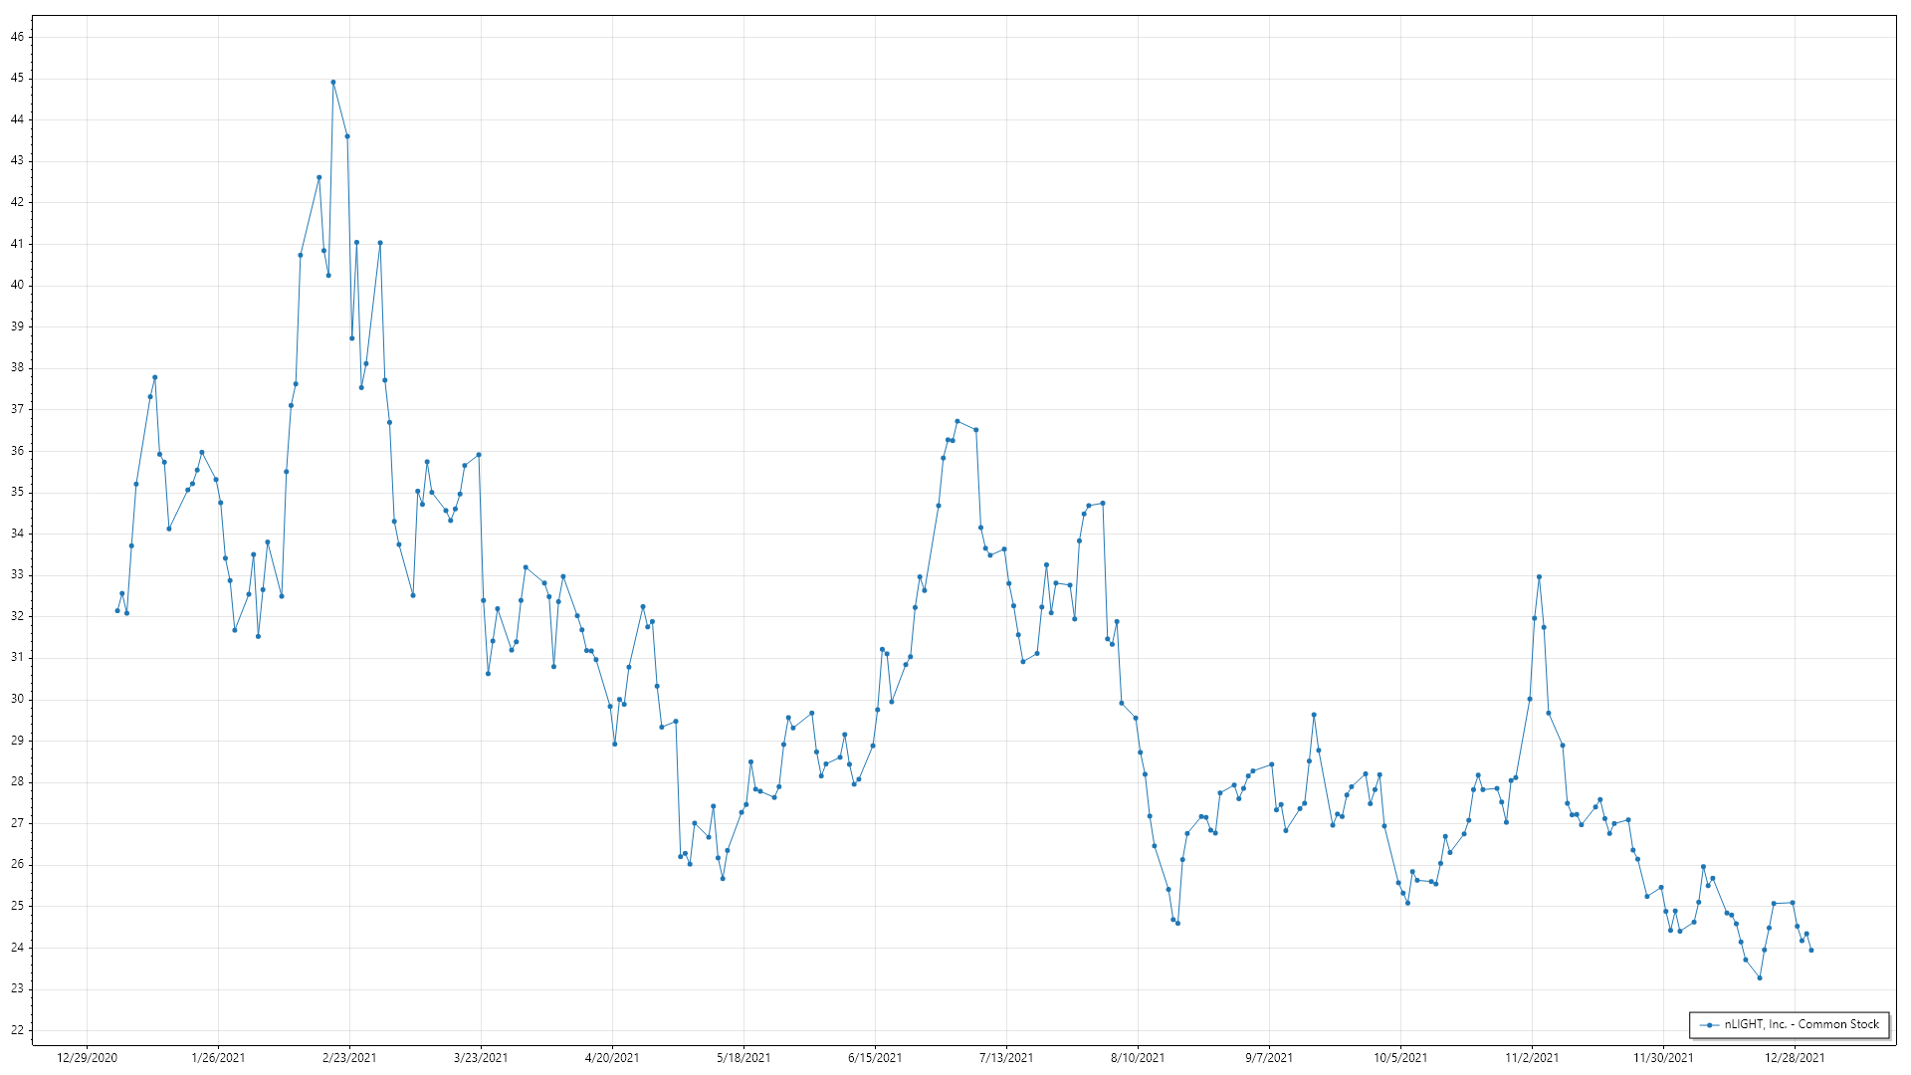The image size is (1911, 1075).
Task: Click the 12/29/2020 x-axis date label
Action: [88, 1058]
